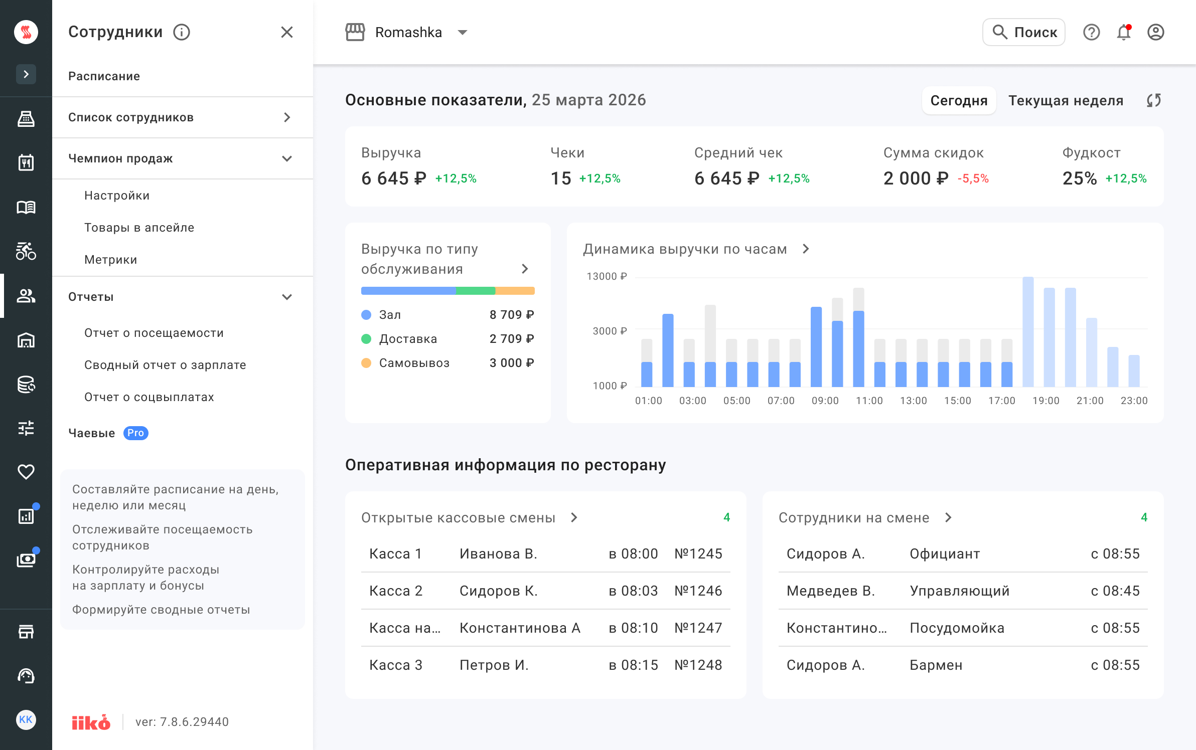The height and width of the screenshot is (750, 1196).
Task: Open the fork-and-knife menu icon
Action: pos(26,162)
